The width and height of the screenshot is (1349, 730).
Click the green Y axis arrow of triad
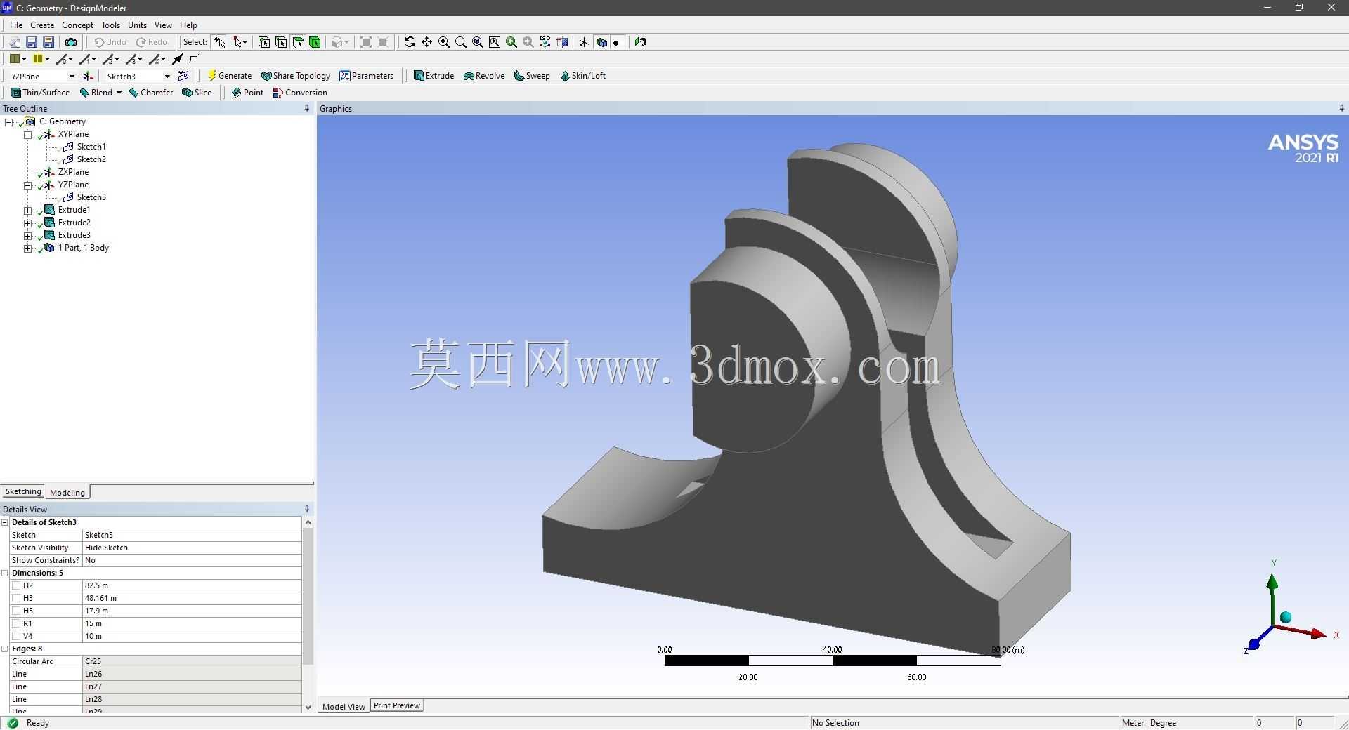pos(1272,581)
